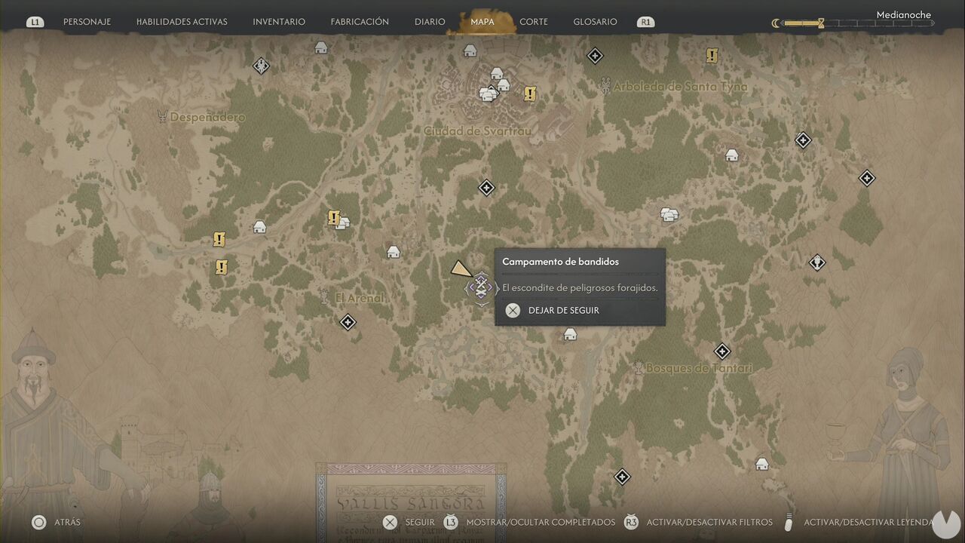Select the tracked bandit camp marker
The image size is (965, 543).
pyautogui.click(x=481, y=287)
